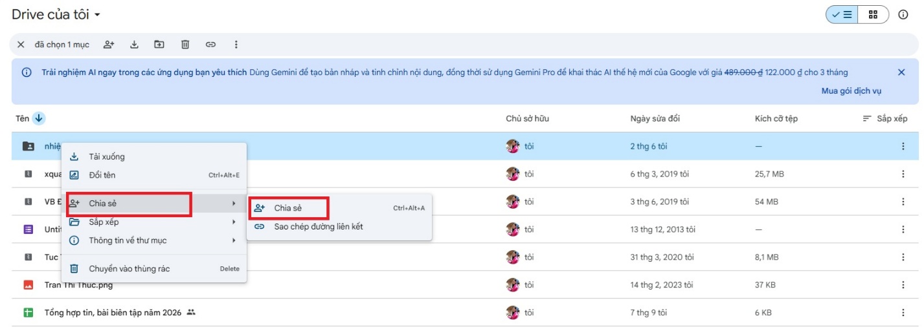924x327 pixels.
Task: Open the Sắp xếp sort options
Action: [885, 118]
